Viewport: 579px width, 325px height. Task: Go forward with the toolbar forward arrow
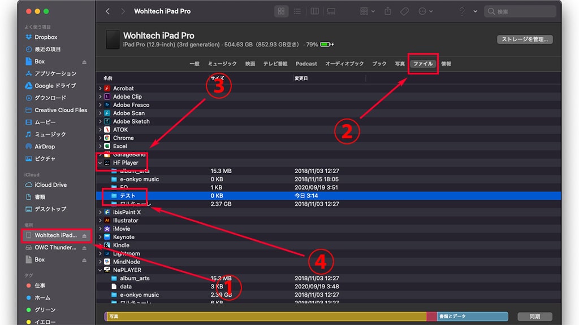[123, 11]
